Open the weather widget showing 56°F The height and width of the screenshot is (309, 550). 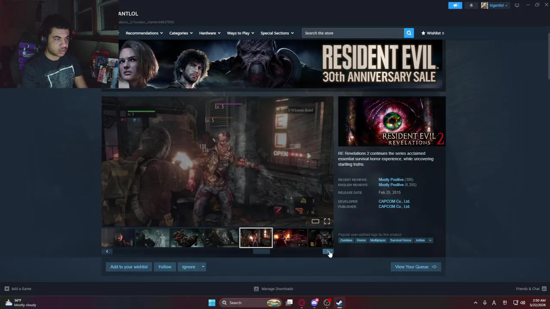pyautogui.click(x=20, y=303)
